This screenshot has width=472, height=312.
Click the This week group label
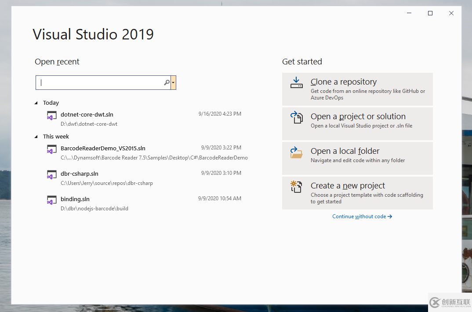click(56, 137)
